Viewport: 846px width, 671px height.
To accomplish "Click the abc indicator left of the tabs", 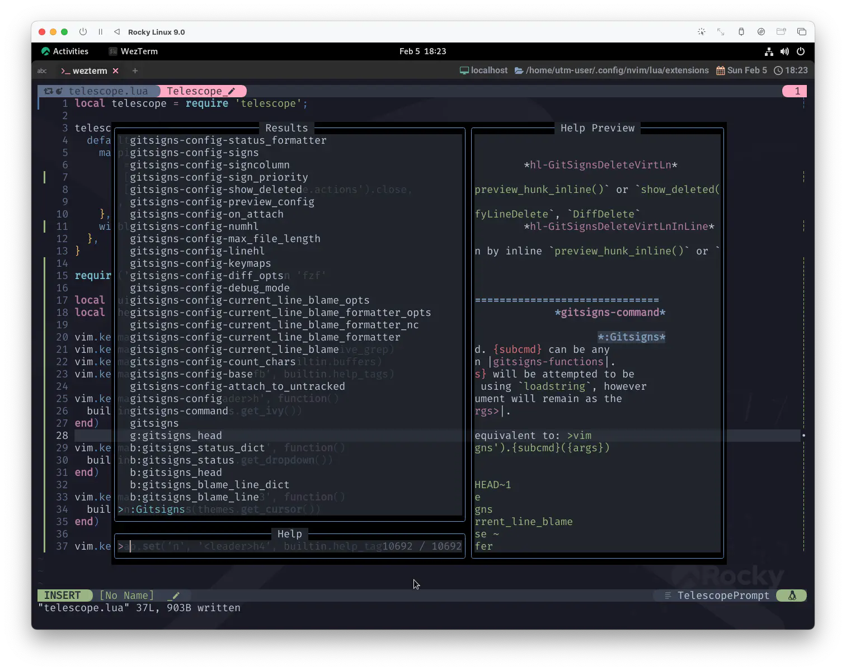I will point(42,71).
